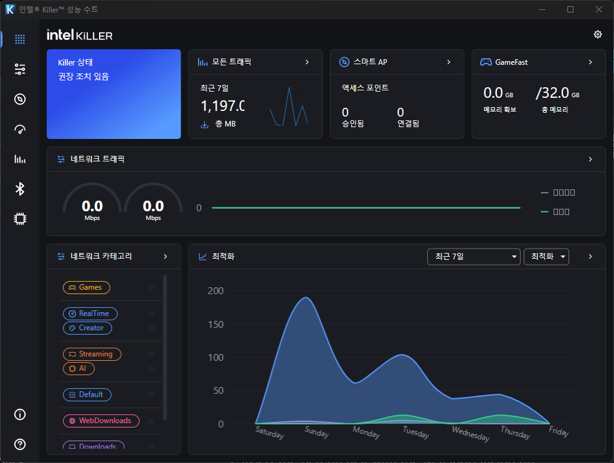Image resolution: width=614 pixels, height=463 pixels.
Task: Click the drag handle next to Creator
Action: point(151,328)
